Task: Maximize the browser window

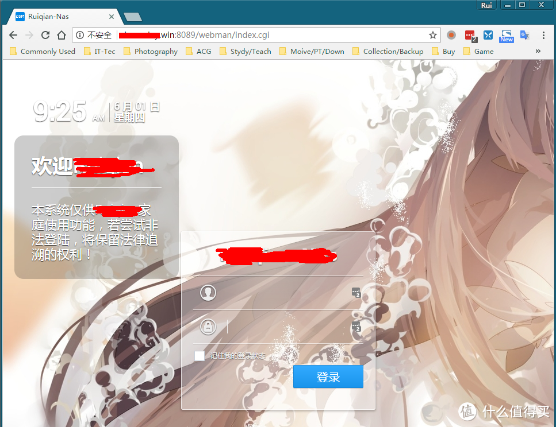Action: (x=522, y=5)
